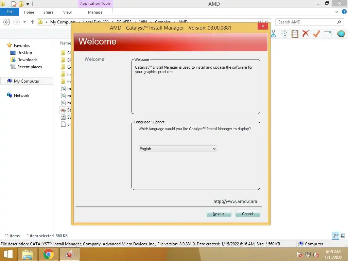Screen dimensions: 348x261
Task: Show the clock and date in the tray
Action: click(x=333, y=255)
